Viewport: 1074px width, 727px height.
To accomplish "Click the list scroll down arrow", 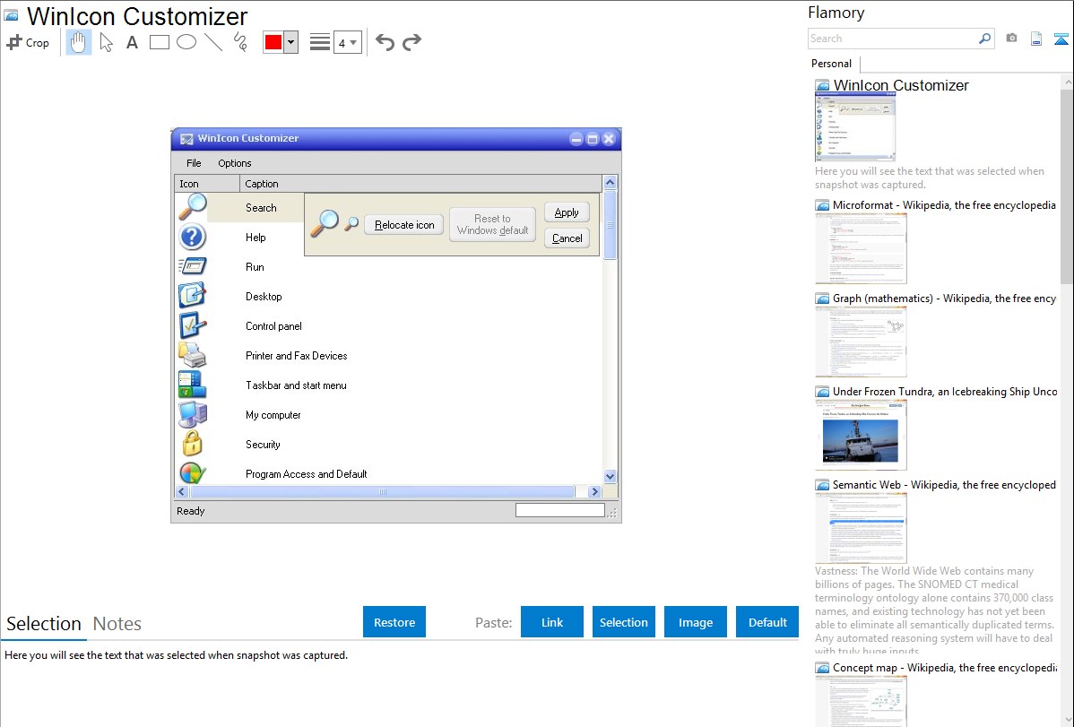I will [x=610, y=476].
